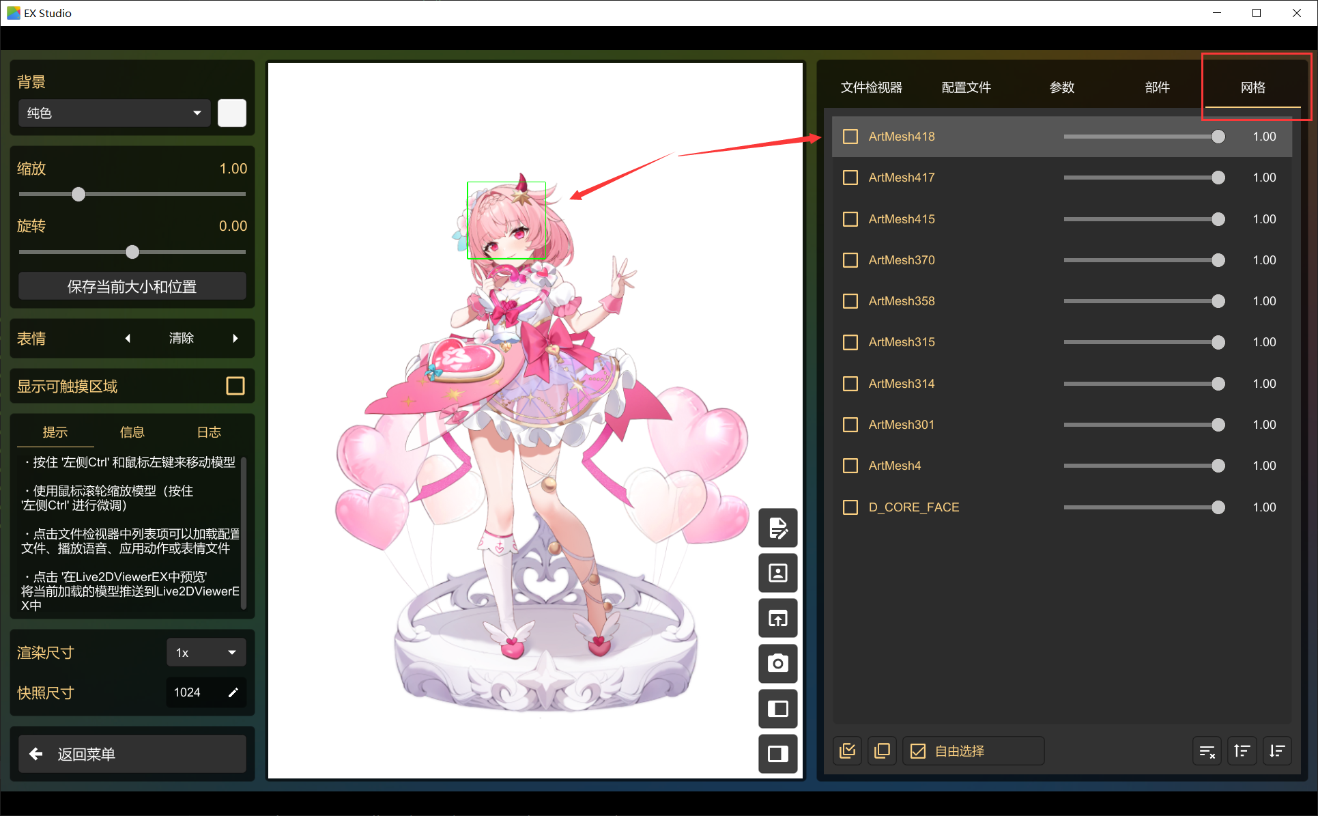This screenshot has height=816, width=1318.
Task: Check the D_CORE_FACE checkbox
Action: 850,507
